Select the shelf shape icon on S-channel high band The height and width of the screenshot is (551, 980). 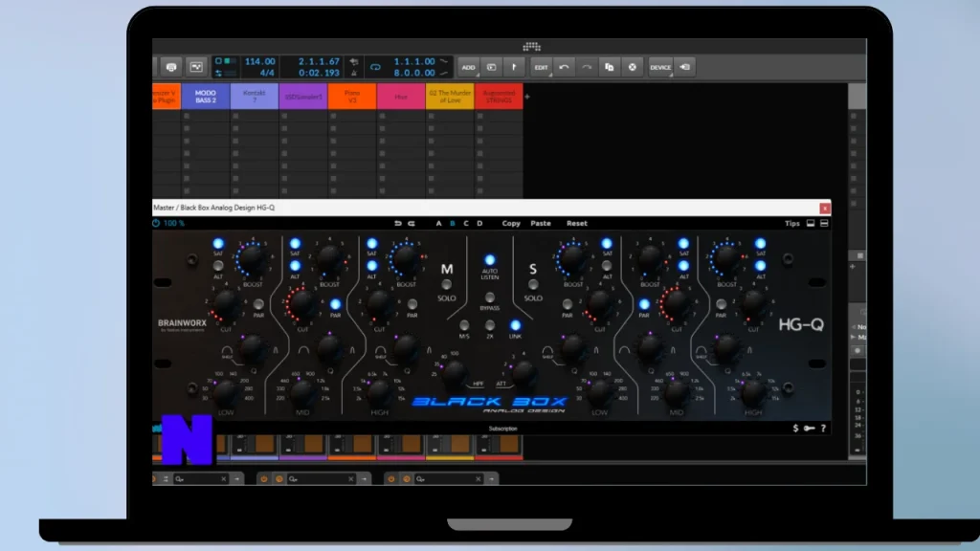coord(702,352)
